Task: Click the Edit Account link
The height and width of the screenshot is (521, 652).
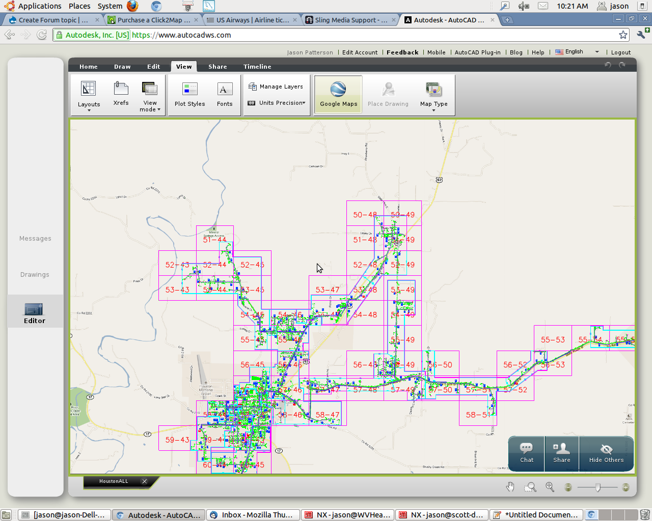Action: [360, 52]
